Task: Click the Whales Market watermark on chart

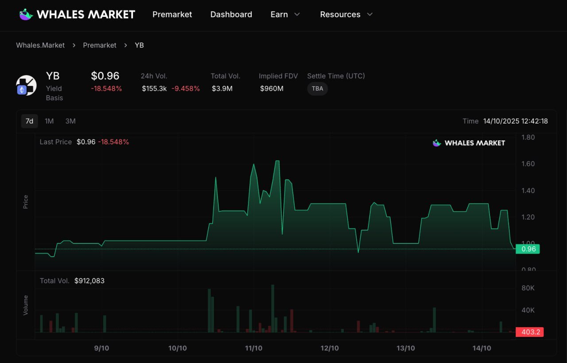Action: coord(469,143)
